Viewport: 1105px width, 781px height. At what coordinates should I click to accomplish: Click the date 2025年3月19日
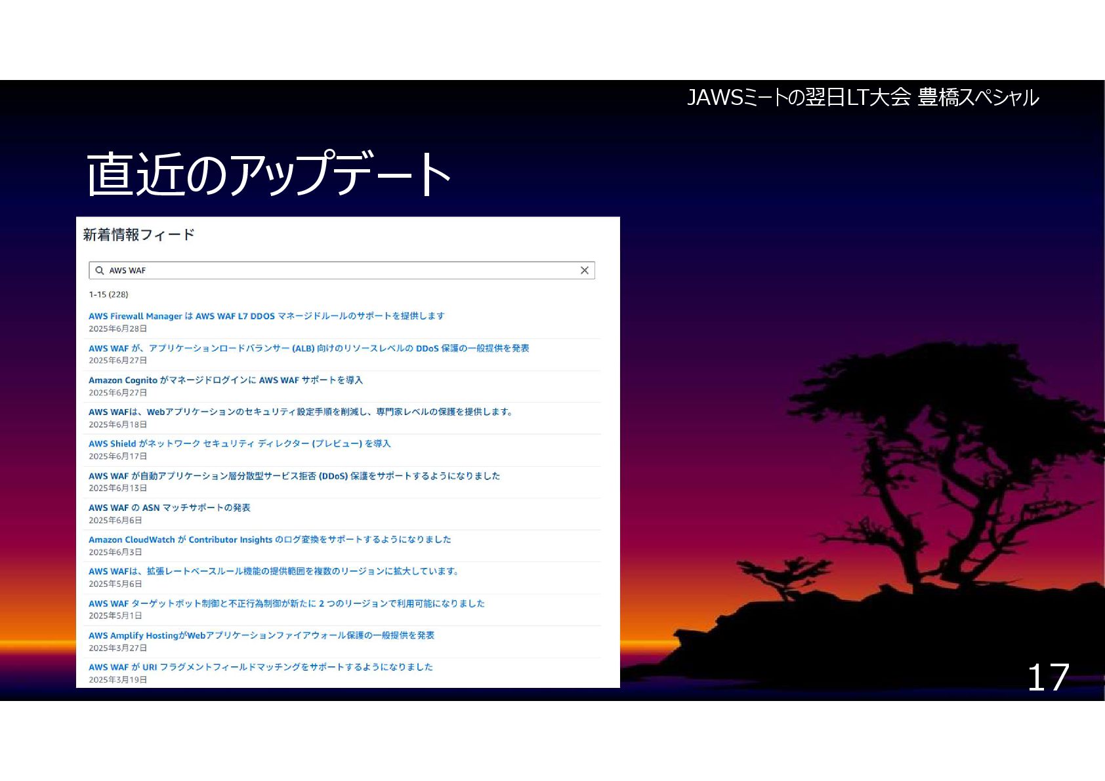pos(117,679)
